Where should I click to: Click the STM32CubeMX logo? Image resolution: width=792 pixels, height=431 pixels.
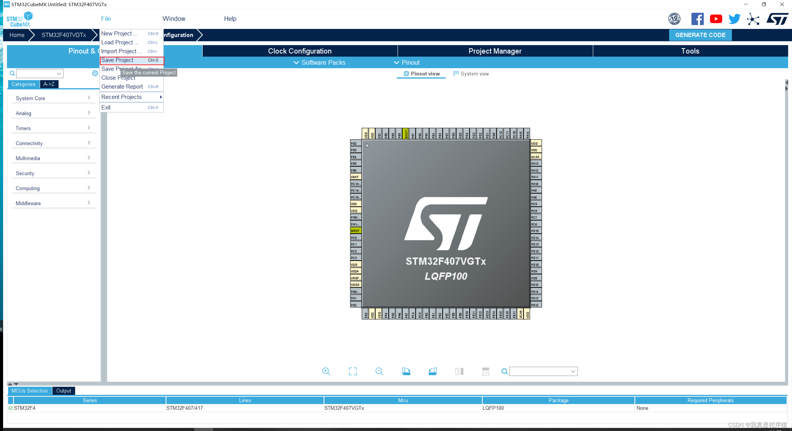pos(19,19)
